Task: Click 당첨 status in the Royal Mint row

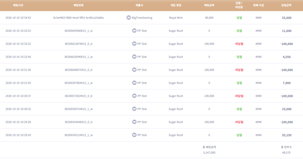Action: click(239, 18)
